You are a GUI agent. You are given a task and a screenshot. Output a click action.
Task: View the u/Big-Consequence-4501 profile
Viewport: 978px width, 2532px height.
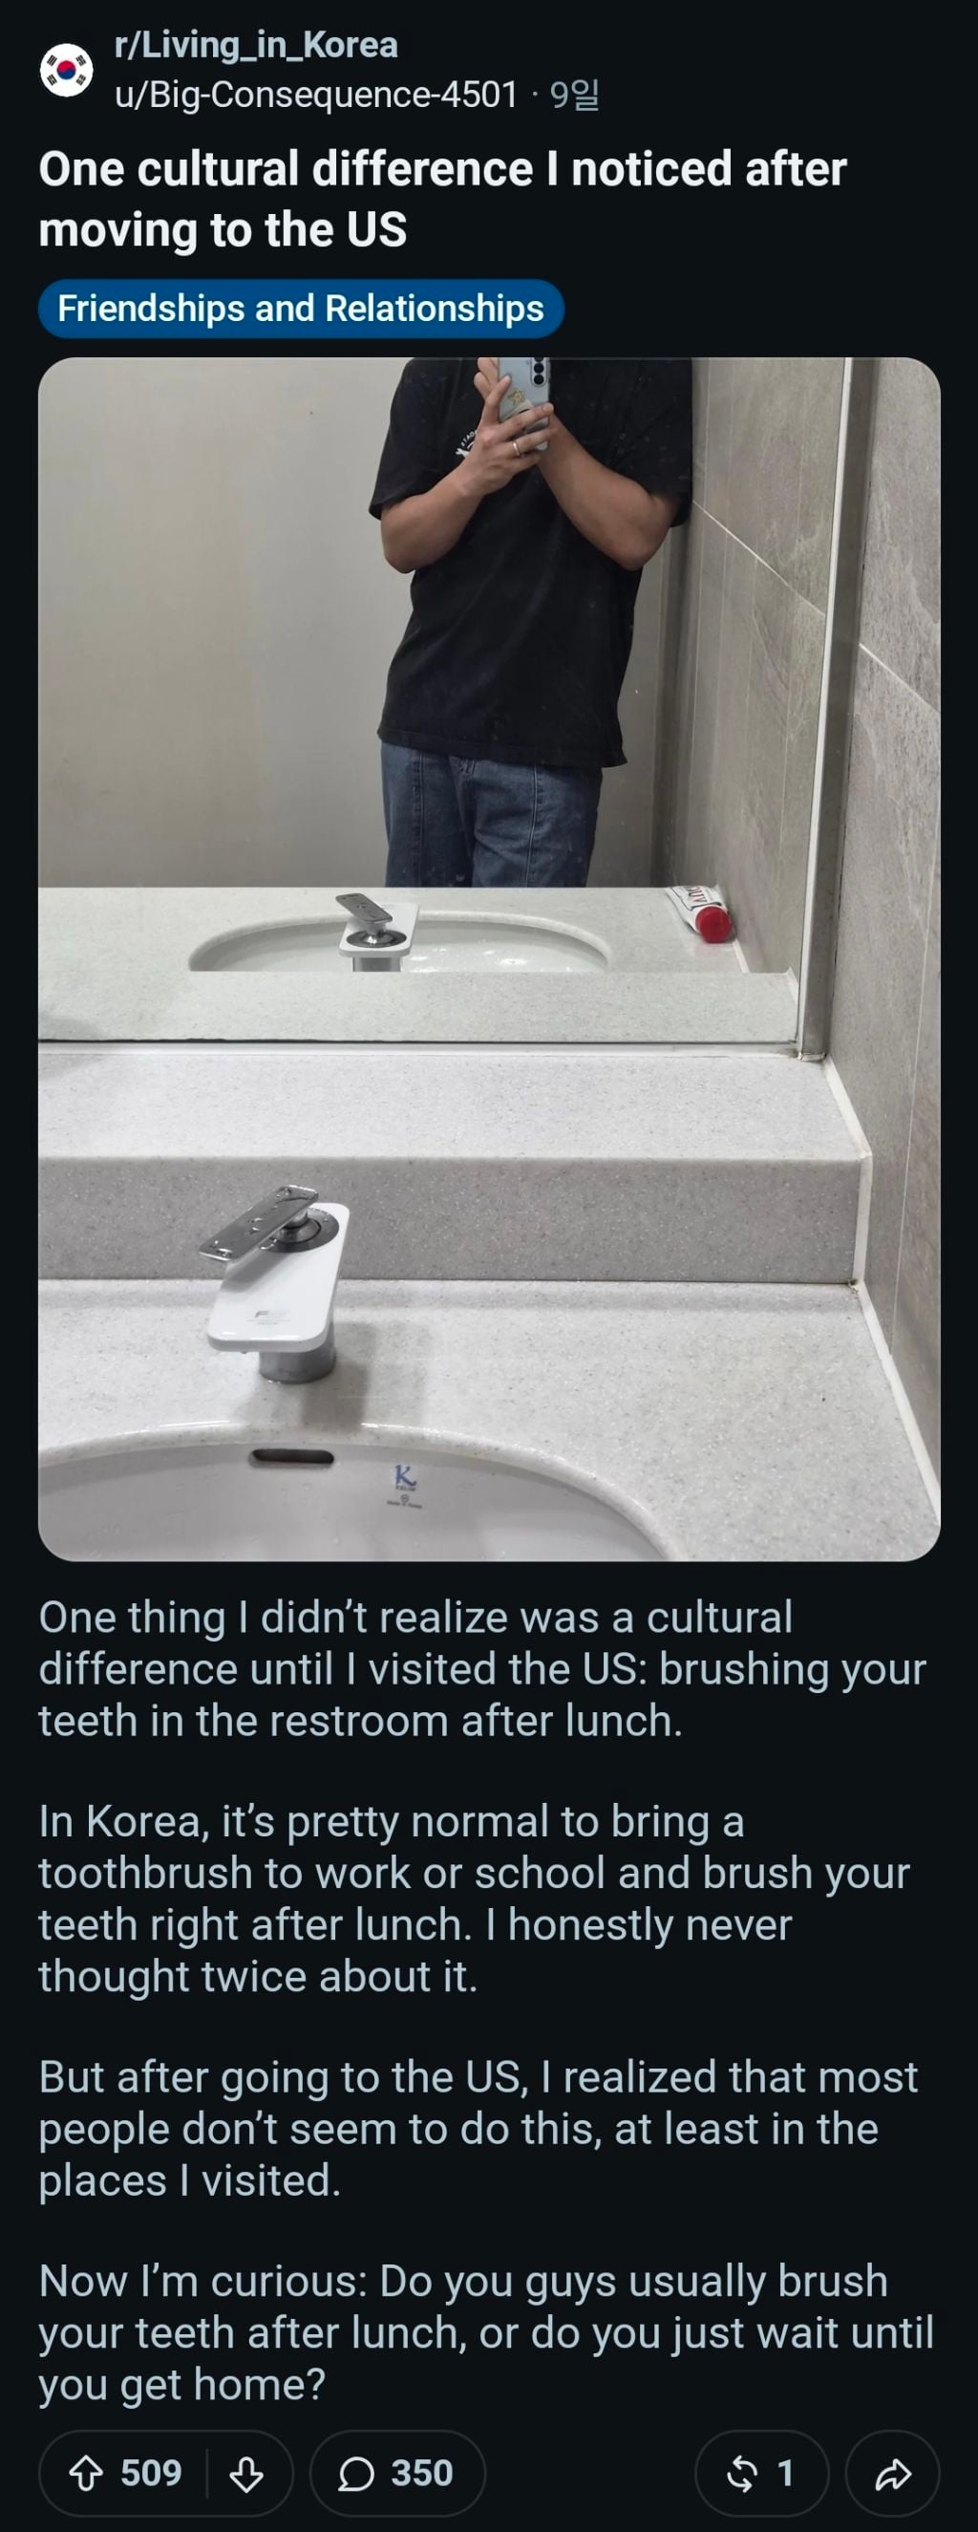pos(315,95)
